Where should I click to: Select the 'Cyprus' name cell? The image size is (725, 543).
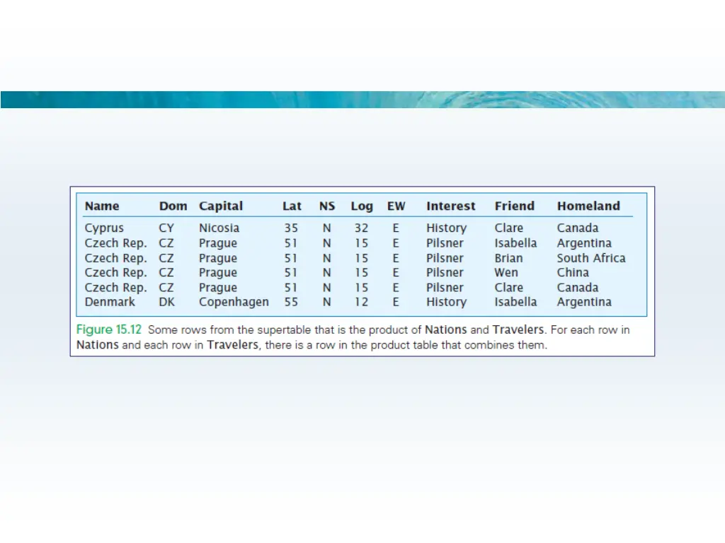point(104,228)
